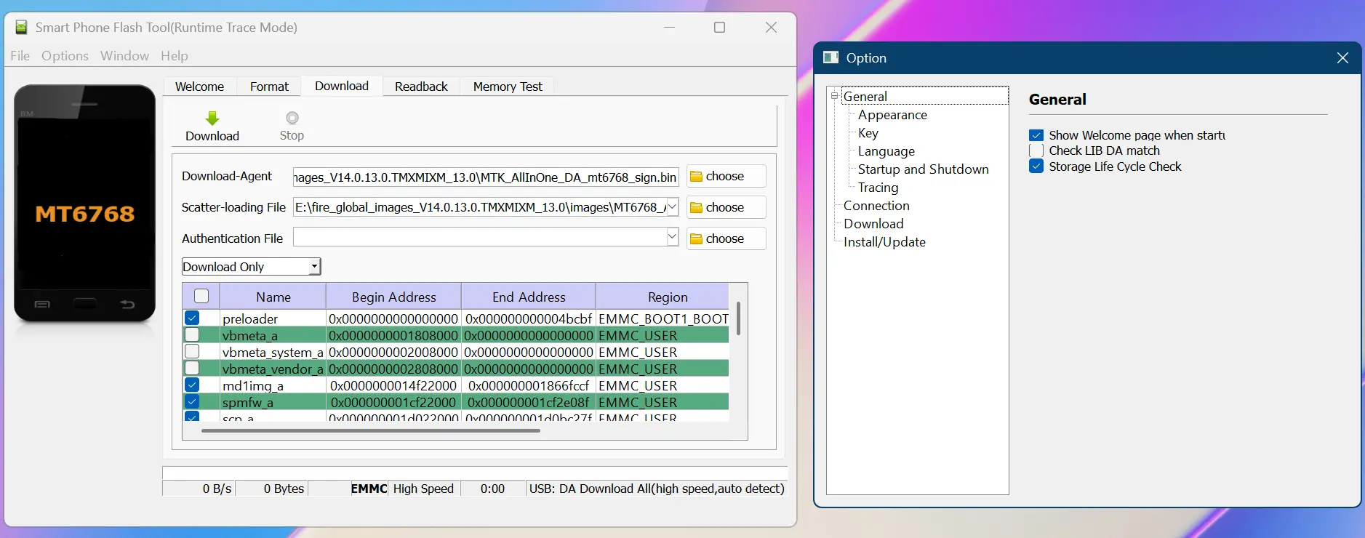Open the Scatter-loading File dropdown arrow
The width and height of the screenshot is (1365, 538).
coord(673,207)
